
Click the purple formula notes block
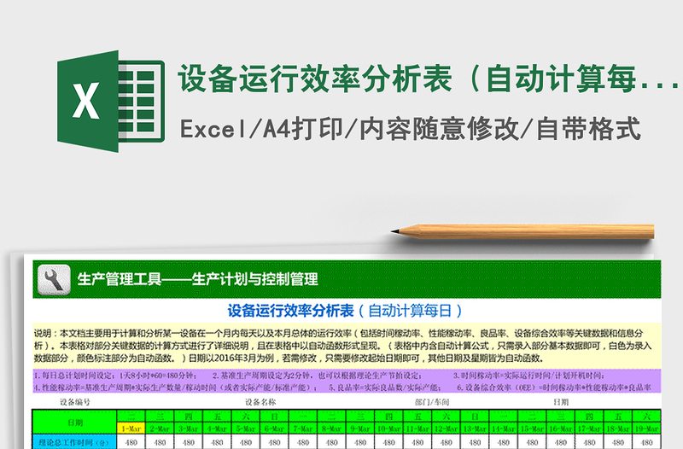tap(347, 382)
